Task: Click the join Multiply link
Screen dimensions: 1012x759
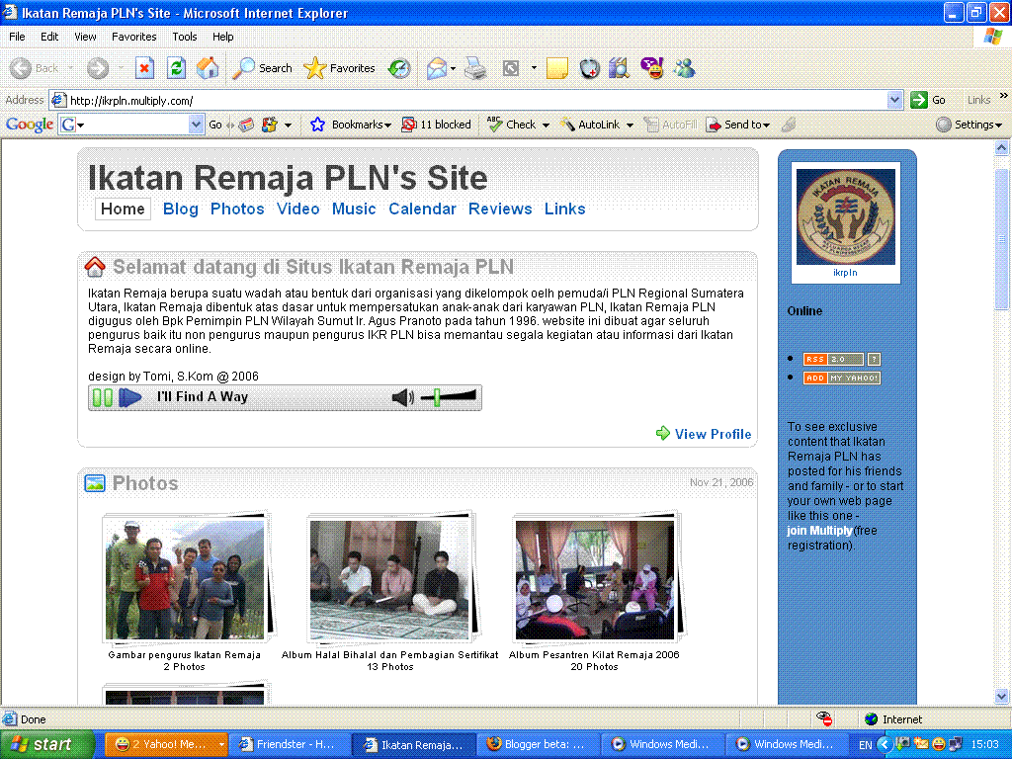Action: (819, 531)
